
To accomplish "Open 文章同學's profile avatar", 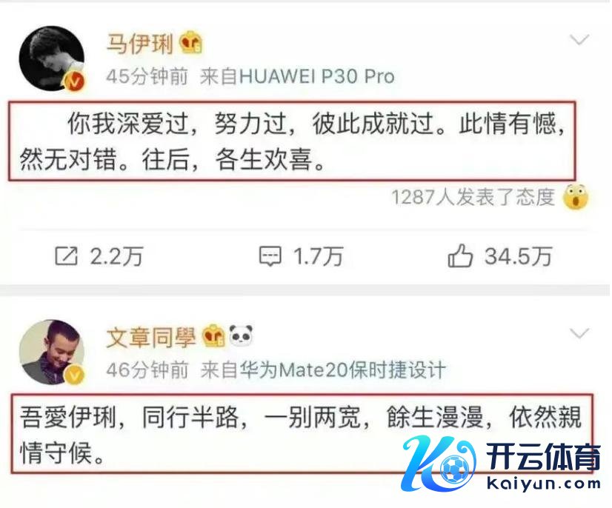I will 52,352.
